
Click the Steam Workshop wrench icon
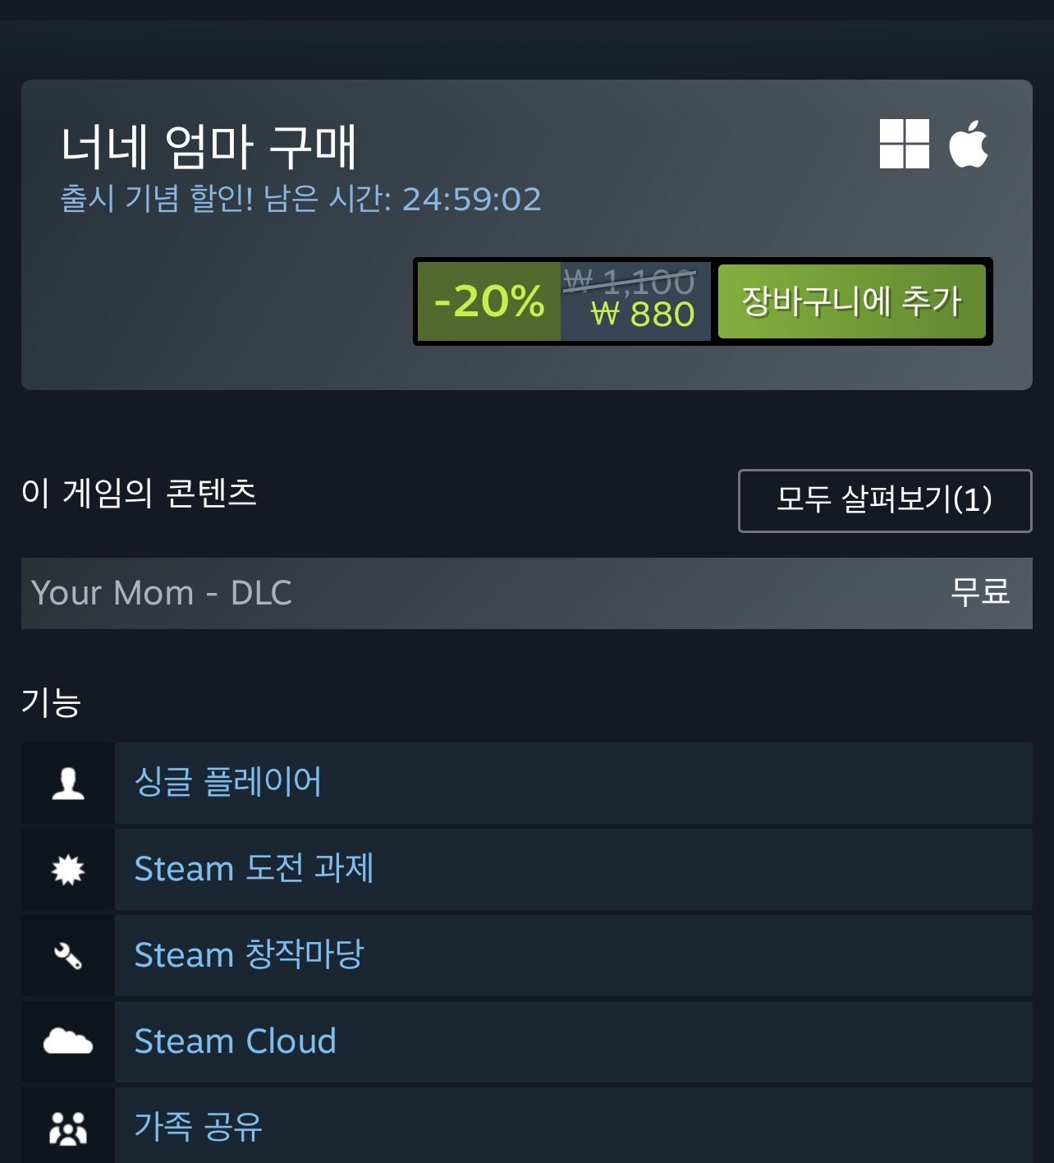point(68,956)
